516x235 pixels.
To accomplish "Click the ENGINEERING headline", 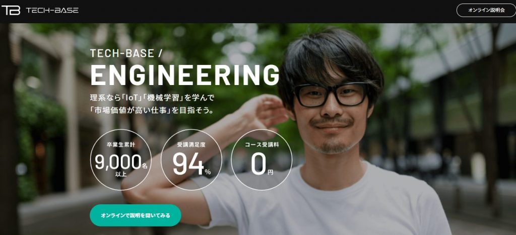I will pos(185,75).
